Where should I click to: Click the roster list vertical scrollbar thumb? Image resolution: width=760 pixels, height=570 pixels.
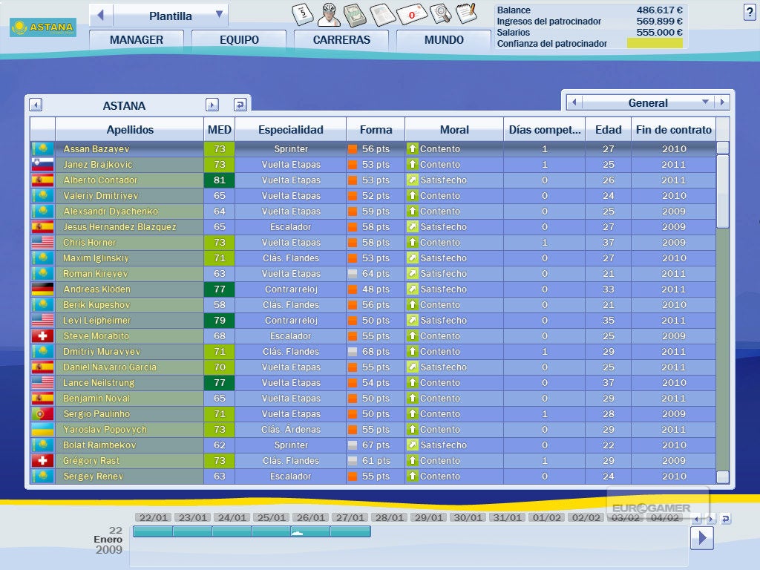tap(723, 191)
